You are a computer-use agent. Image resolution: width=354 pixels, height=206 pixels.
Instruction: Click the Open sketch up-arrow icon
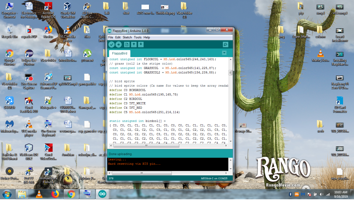(134, 45)
